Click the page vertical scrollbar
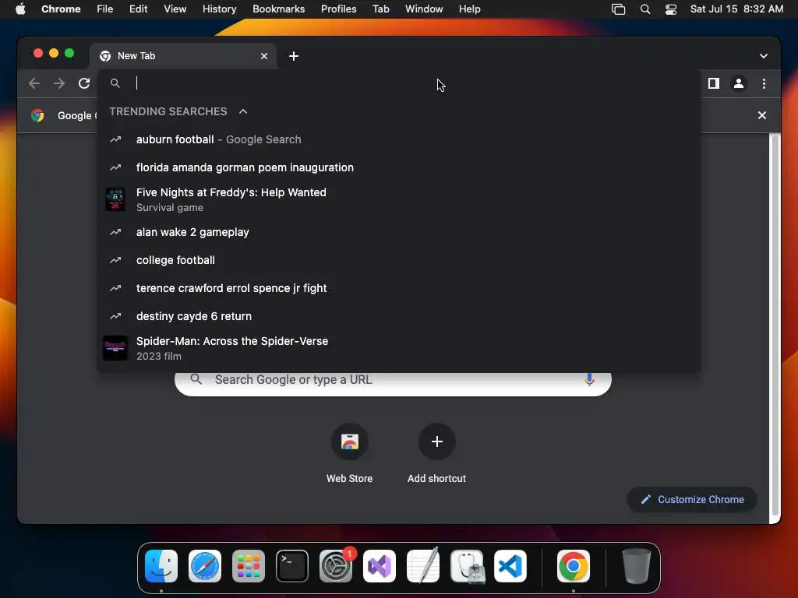 coord(774,325)
